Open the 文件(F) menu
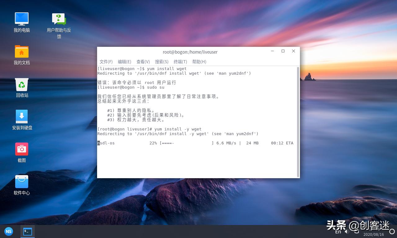Screen dimensions: 397x238 [106, 62]
